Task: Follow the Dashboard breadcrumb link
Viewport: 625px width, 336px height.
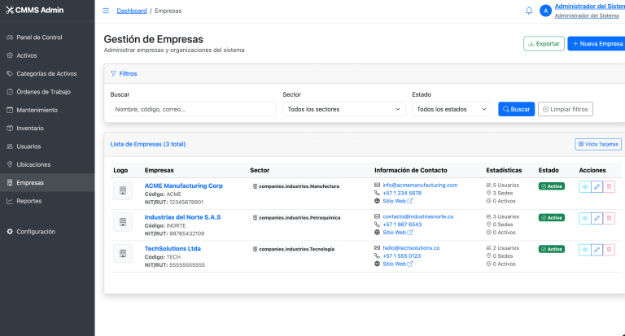Action: (x=132, y=11)
